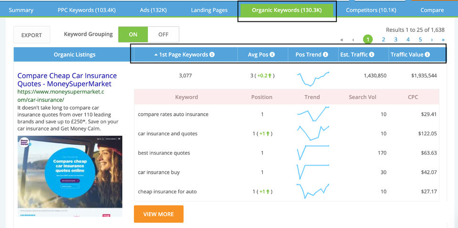Select keyword 'compare rates auto insurance'
This screenshot has width=458, height=228.
[173, 114]
